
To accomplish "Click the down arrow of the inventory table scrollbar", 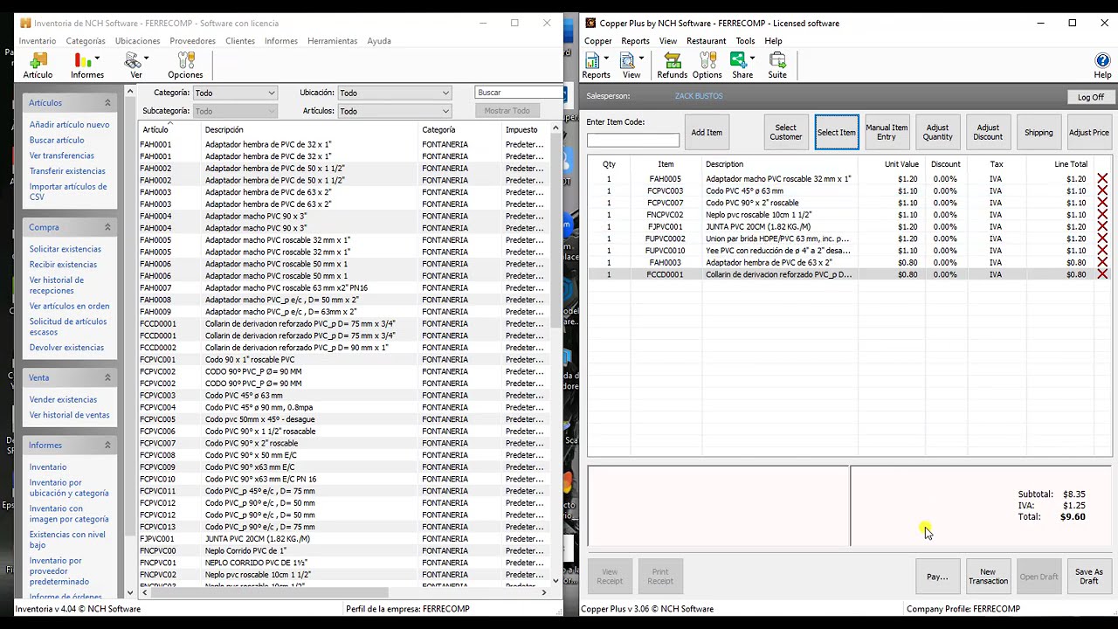I will pyautogui.click(x=556, y=580).
